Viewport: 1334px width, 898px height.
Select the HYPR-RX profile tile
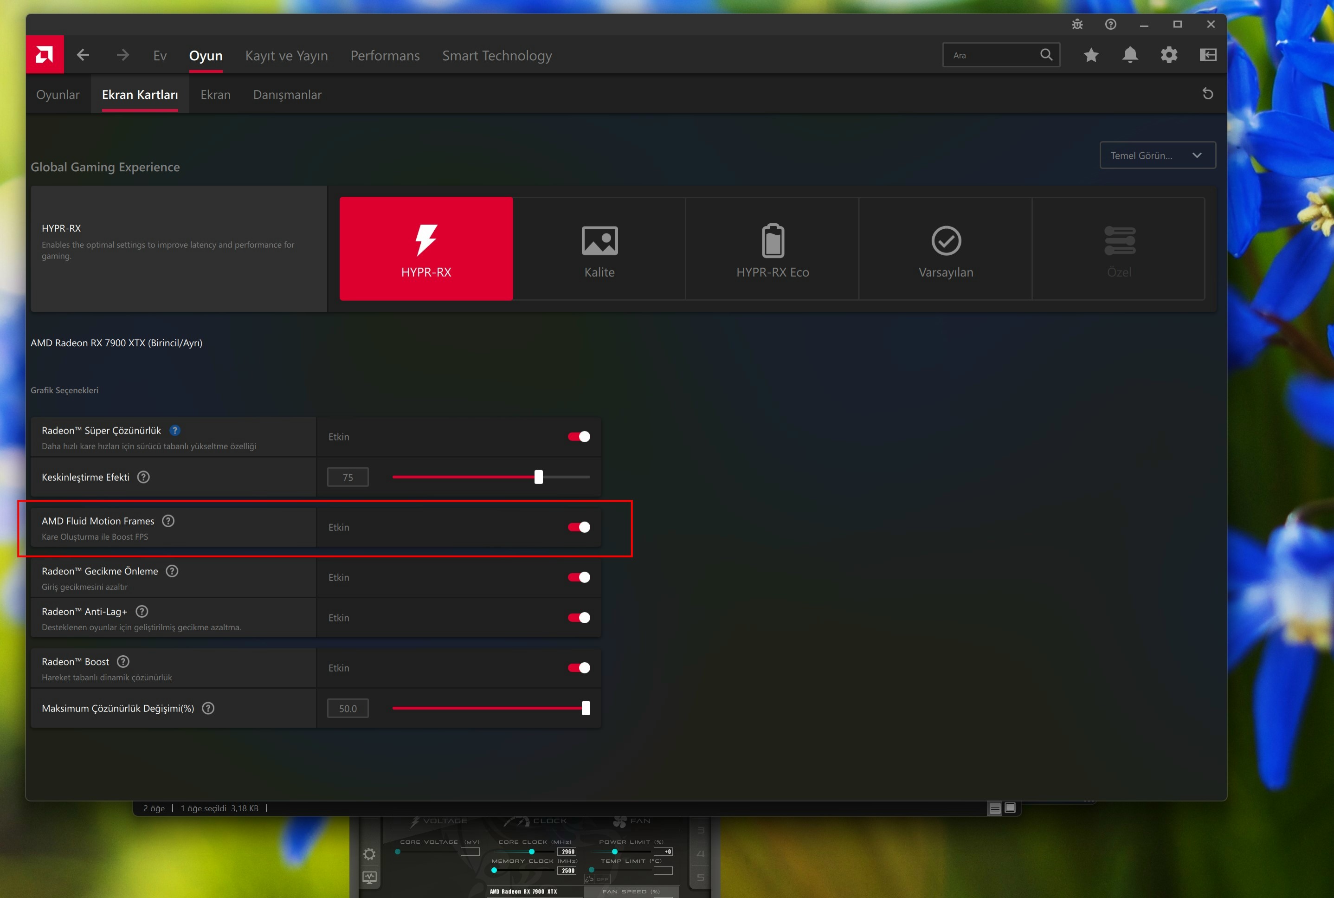tap(426, 249)
